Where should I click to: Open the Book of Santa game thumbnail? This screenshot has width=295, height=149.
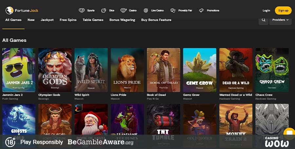click(91, 126)
